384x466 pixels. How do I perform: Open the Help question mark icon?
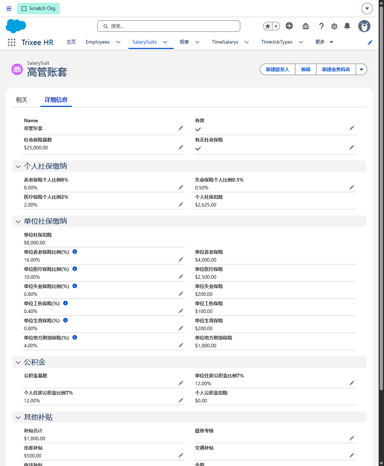coord(321,26)
